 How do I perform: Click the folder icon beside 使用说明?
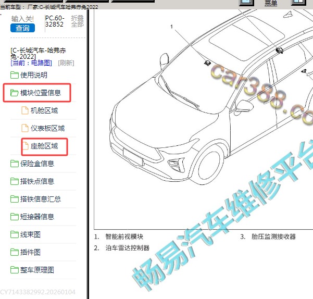[15, 75]
